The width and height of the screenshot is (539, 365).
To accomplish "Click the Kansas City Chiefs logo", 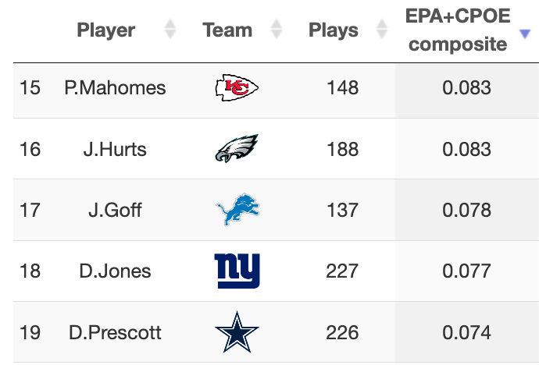I will (x=237, y=87).
